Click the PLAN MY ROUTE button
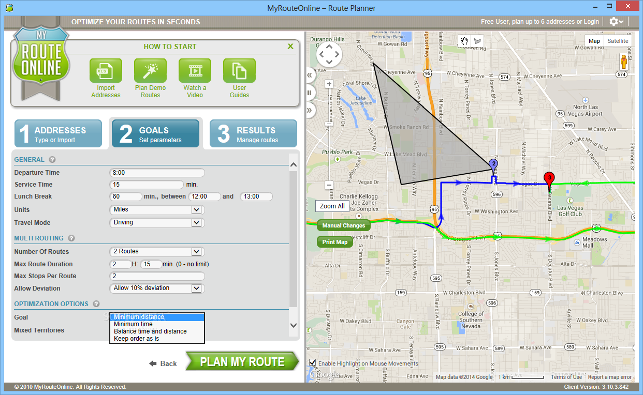The width and height of the screenshot is (643, 395). click(242, 362)
